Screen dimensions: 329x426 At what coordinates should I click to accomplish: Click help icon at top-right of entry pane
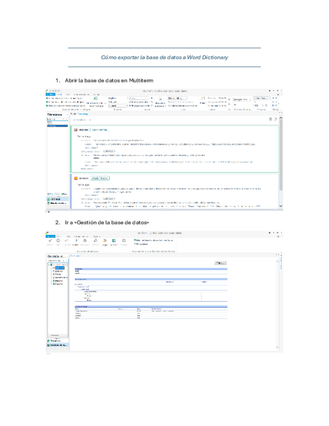point(270,119)
